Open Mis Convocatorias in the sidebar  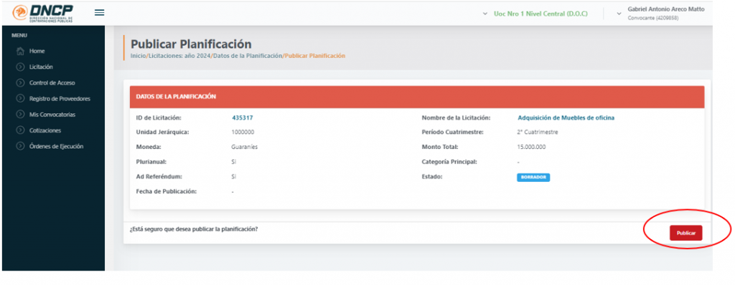52,115
